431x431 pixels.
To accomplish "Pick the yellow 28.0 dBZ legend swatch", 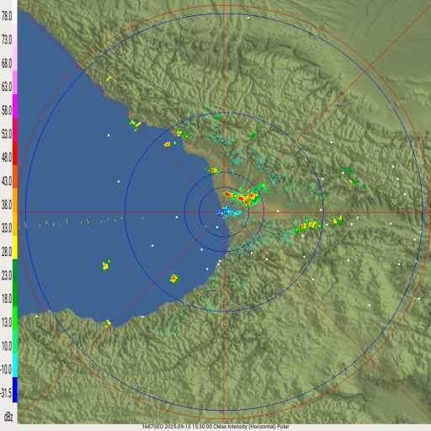I will coord(15,247).
